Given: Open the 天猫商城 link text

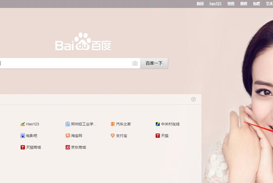Looking at the screenshot, I should click(x=34, y=147).
